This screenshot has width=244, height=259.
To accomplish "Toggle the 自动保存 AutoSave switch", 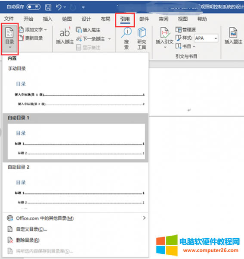I will click(x=34, y=7).
